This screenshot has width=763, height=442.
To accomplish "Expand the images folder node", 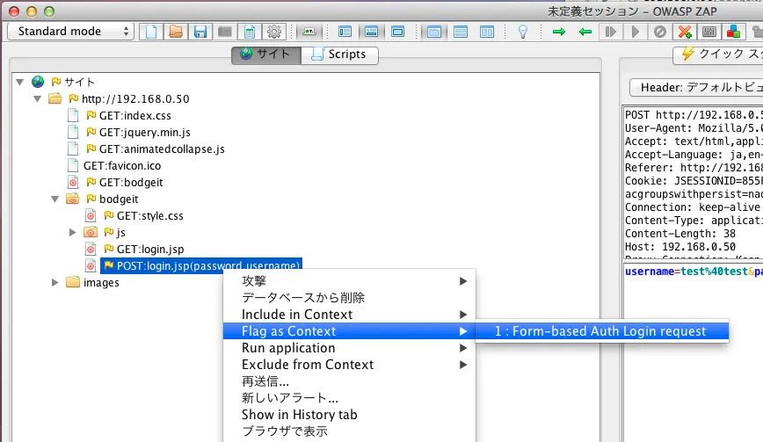I will (x=55, y=282).
